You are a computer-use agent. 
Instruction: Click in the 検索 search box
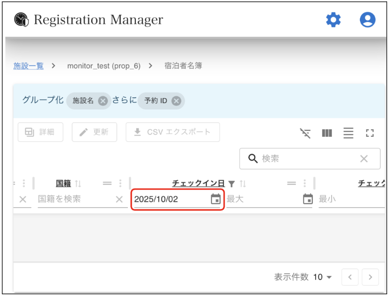pyautogui.click(x=307, y=159)
